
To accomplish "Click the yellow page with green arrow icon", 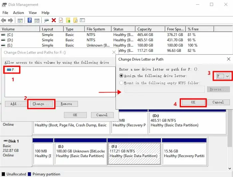I will 68,20.
